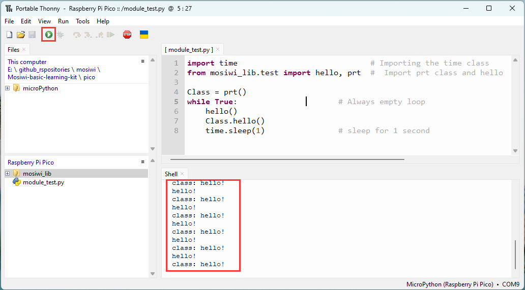Viewport: 525px width, 290px height.
Task: Expand the mosiwi_lib folder tree
Action: (7, 173)
